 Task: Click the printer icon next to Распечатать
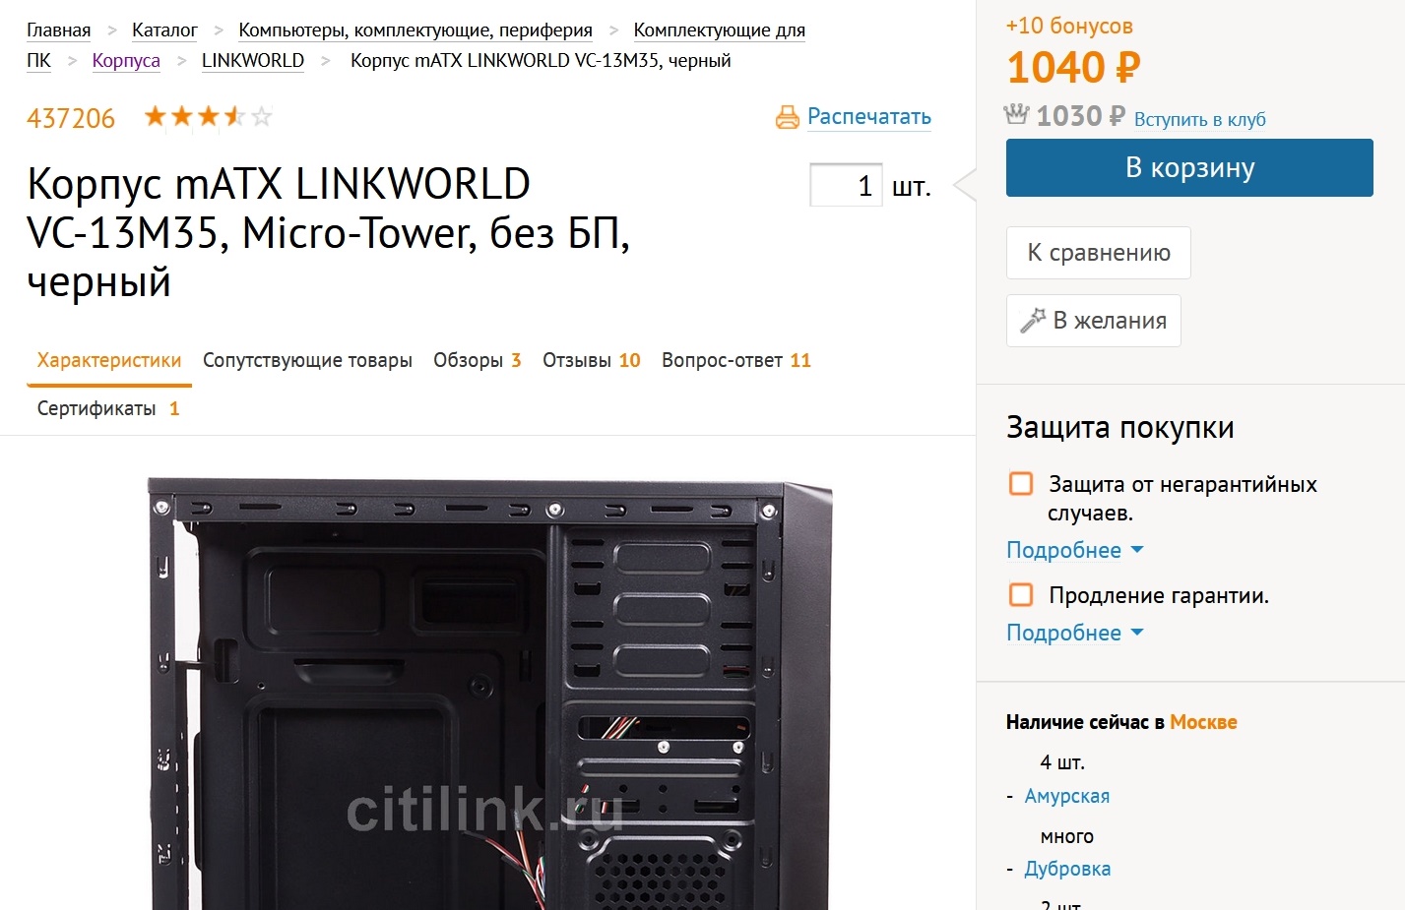click(788, 118)
